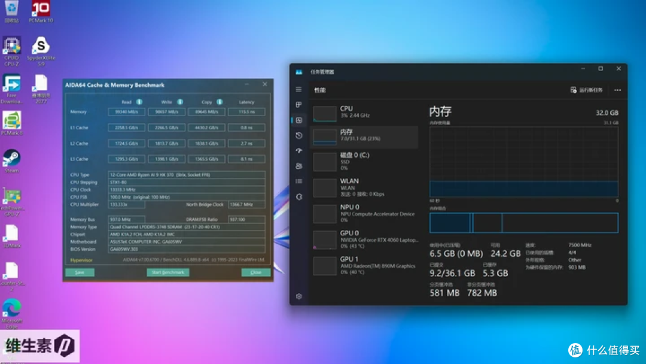The height and width of the screenshot is (364, 646).
Task: Select GPU 0 NVIDIA RTX 4060 entry
Action: tap(365, 239)
